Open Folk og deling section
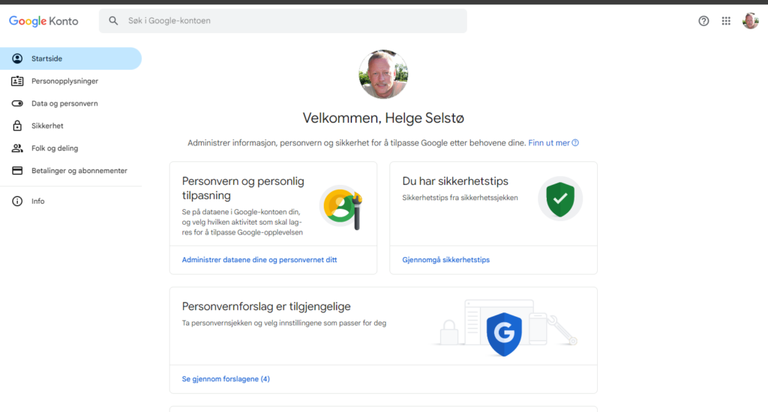768x412 pixels. 71,148
